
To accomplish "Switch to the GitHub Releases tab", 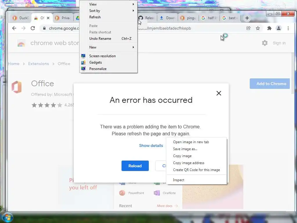I will (147, 18).
